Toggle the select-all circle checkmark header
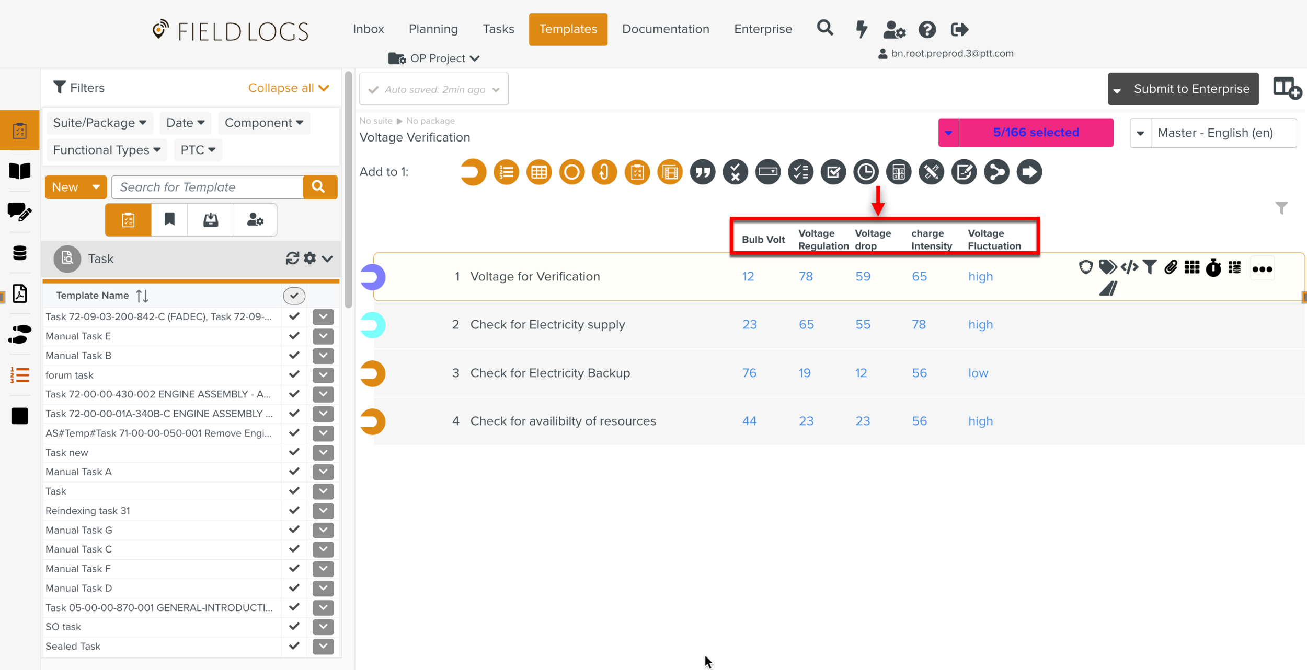The image size is (1307, 670). pyautogui.click(x=294, y=296)
